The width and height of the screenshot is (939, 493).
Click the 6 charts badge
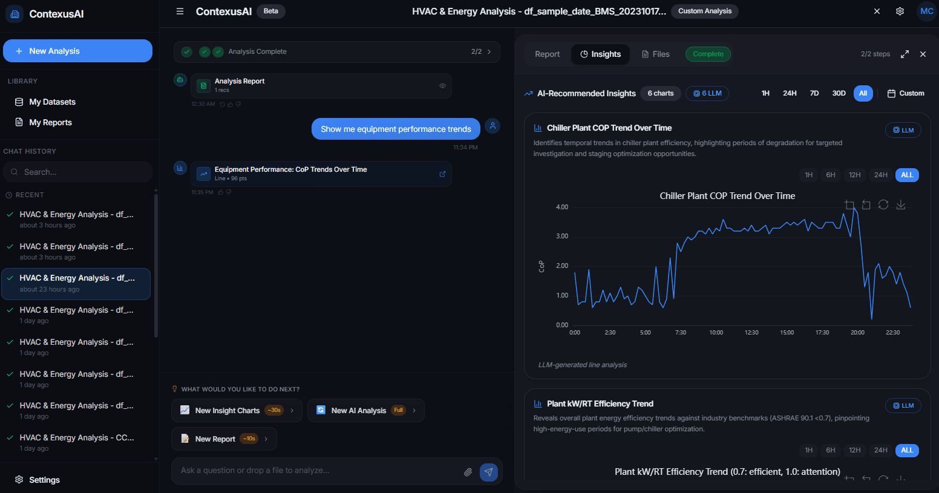point(660,93)
